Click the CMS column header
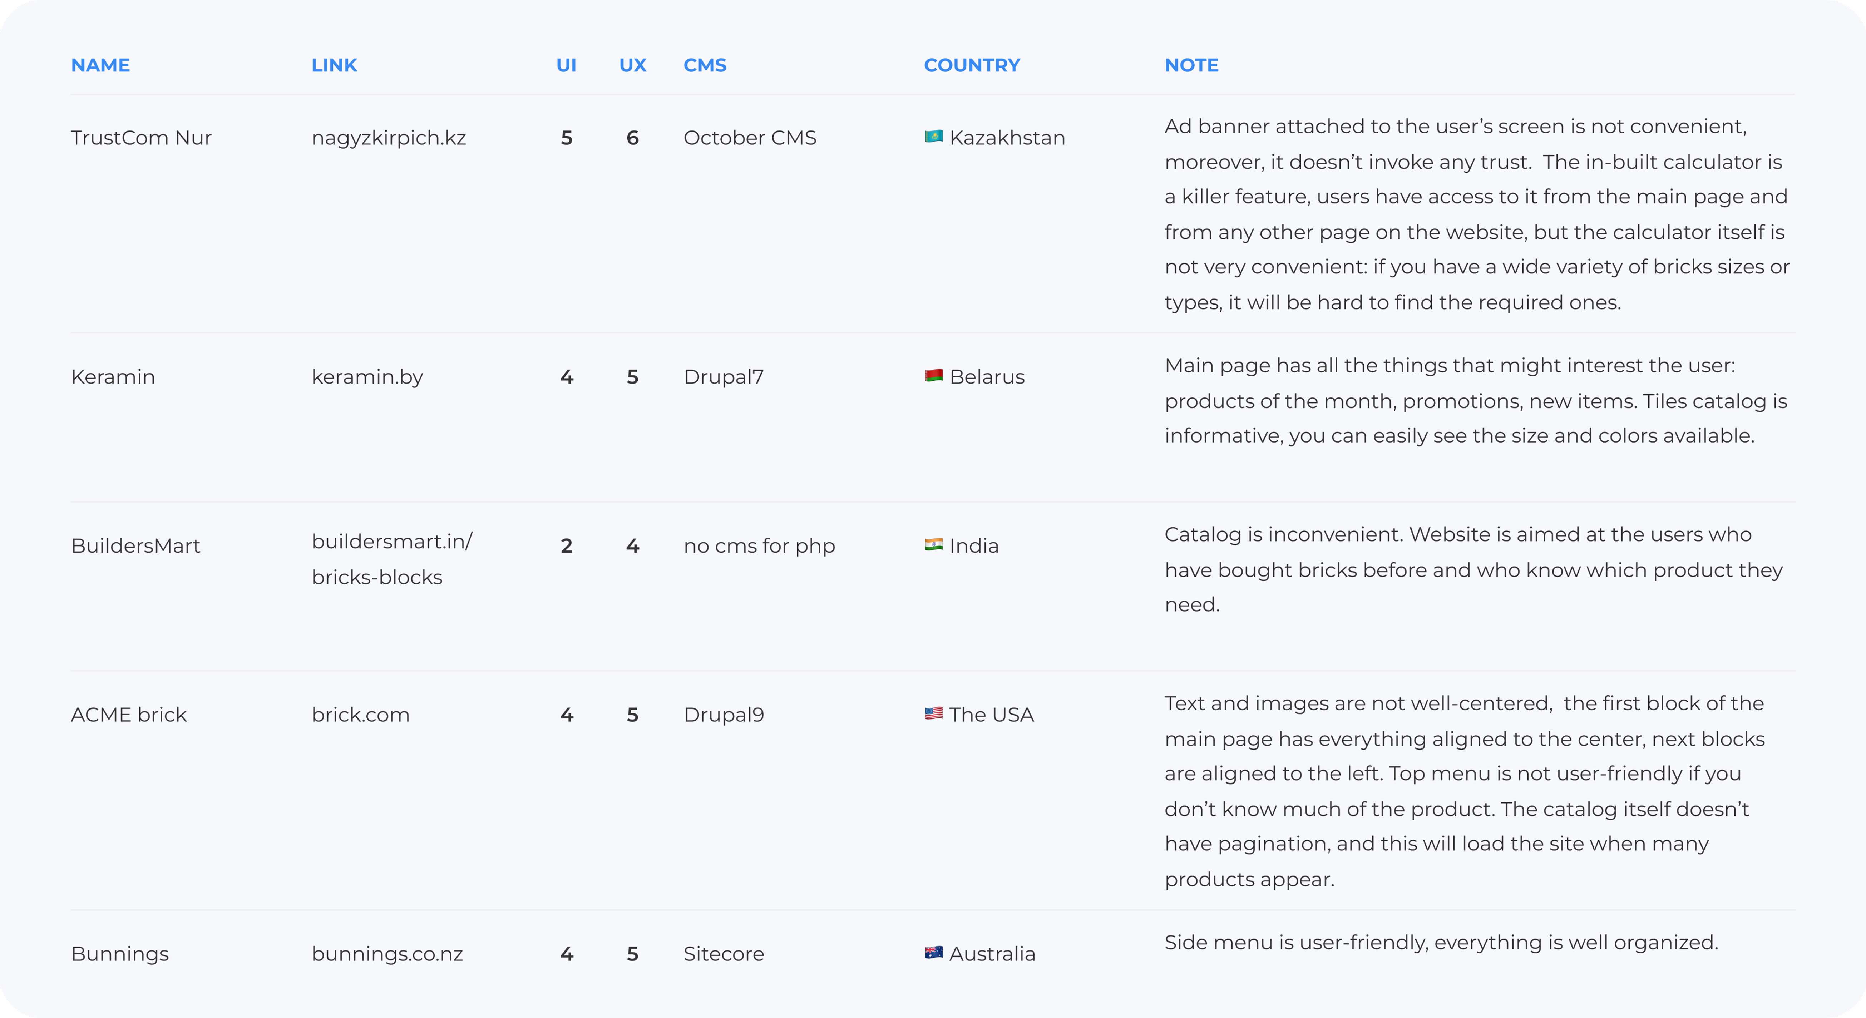Viewport: 1866px width, 1018px height. pyautogui.click(x=704, y=65)
